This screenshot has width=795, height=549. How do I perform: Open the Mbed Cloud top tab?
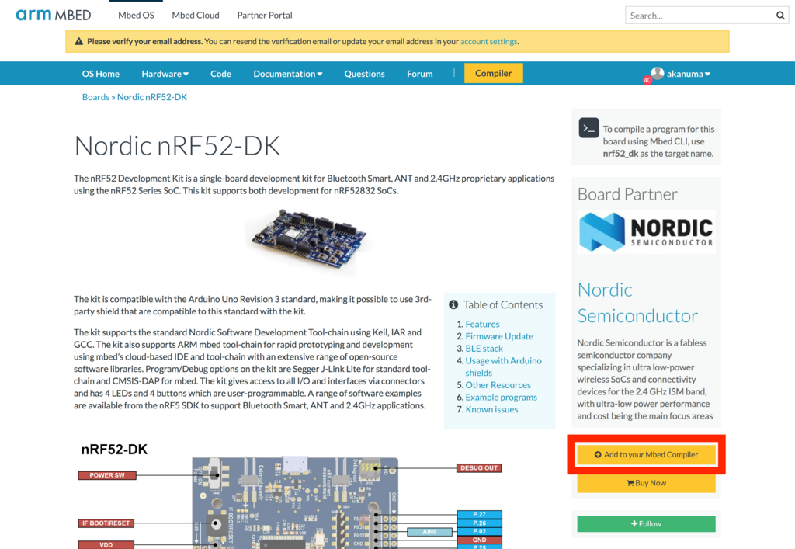(x=196, y=16)
